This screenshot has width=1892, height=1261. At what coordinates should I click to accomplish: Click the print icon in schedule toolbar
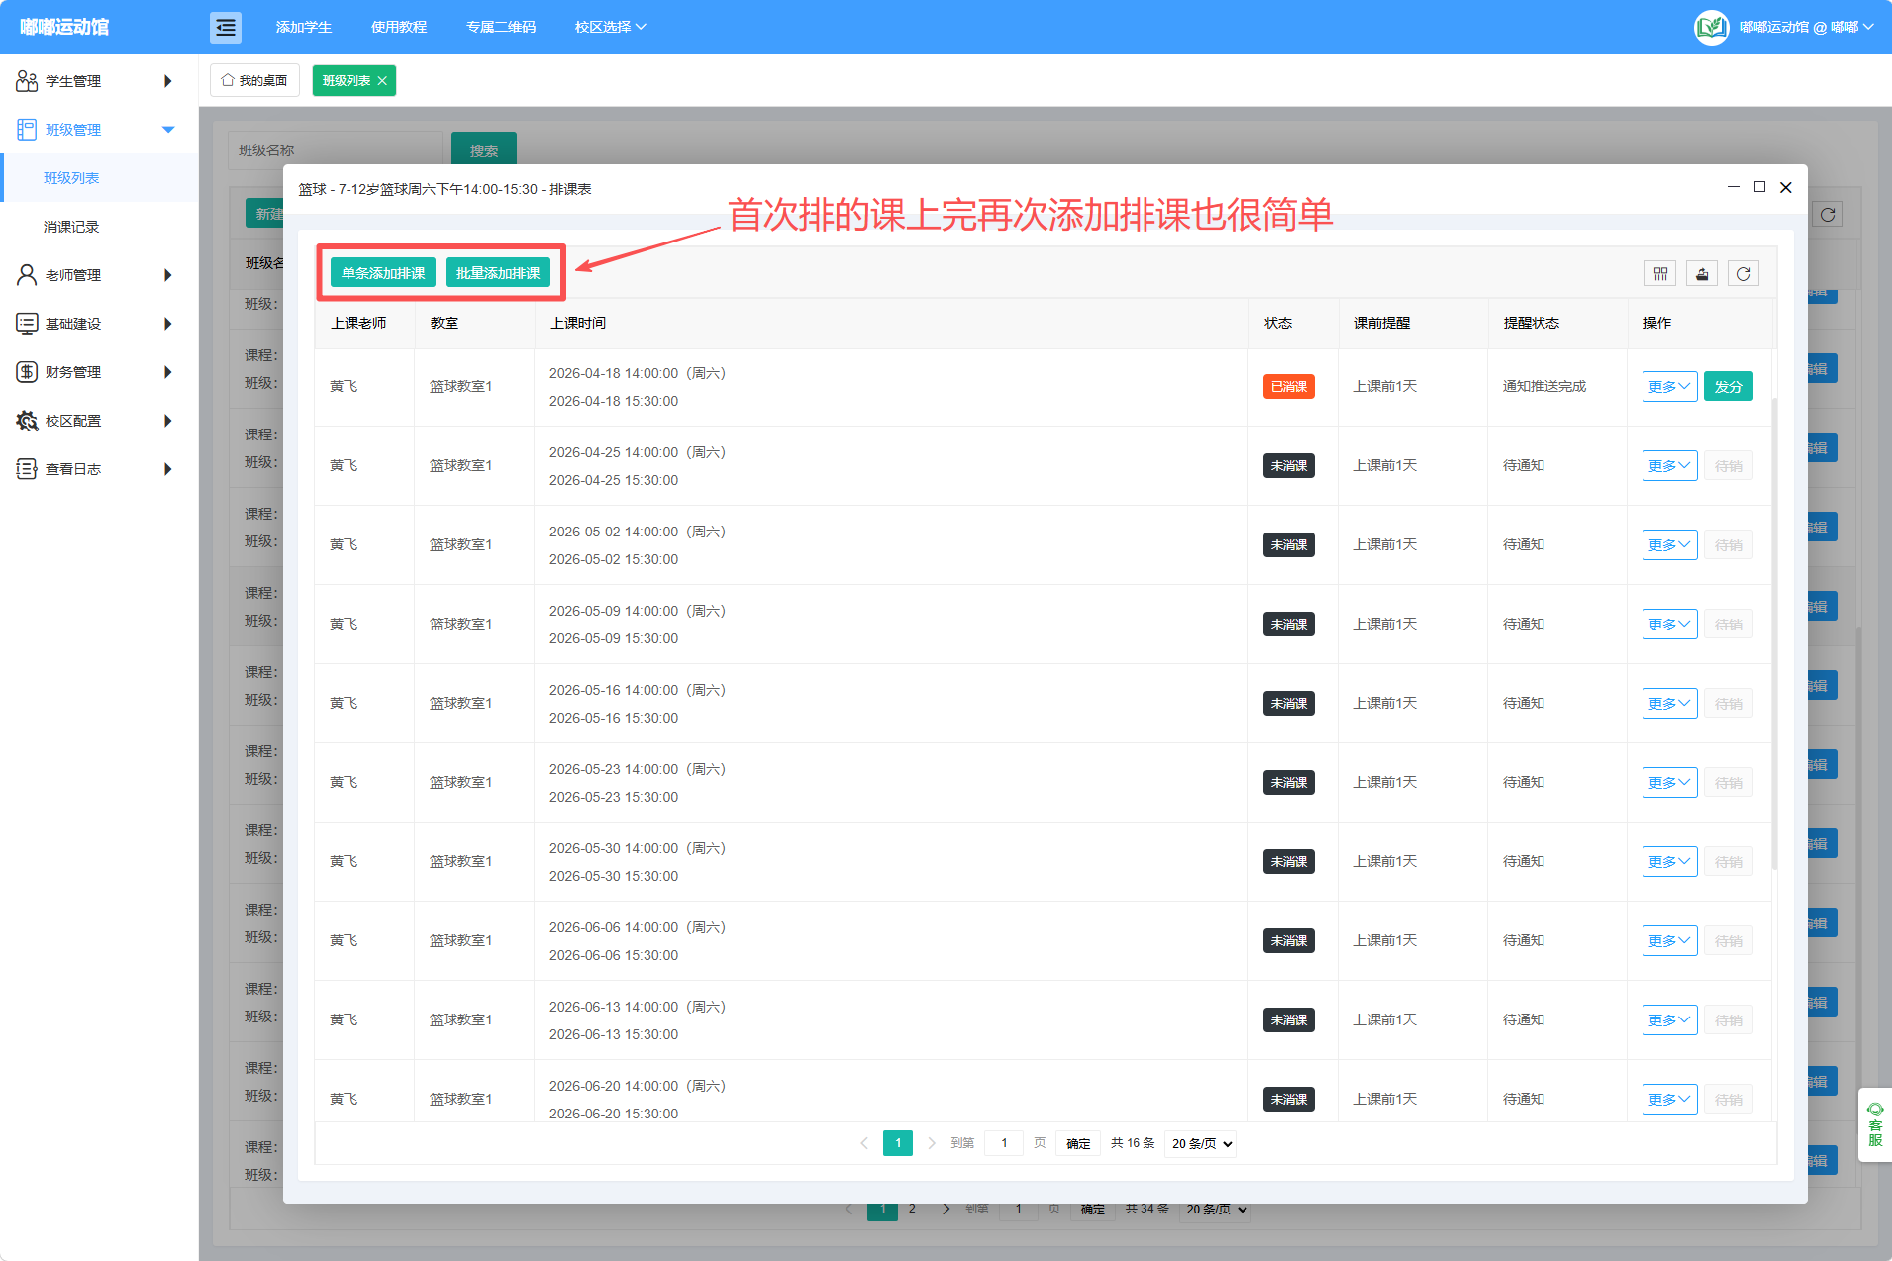[1702, 274]
